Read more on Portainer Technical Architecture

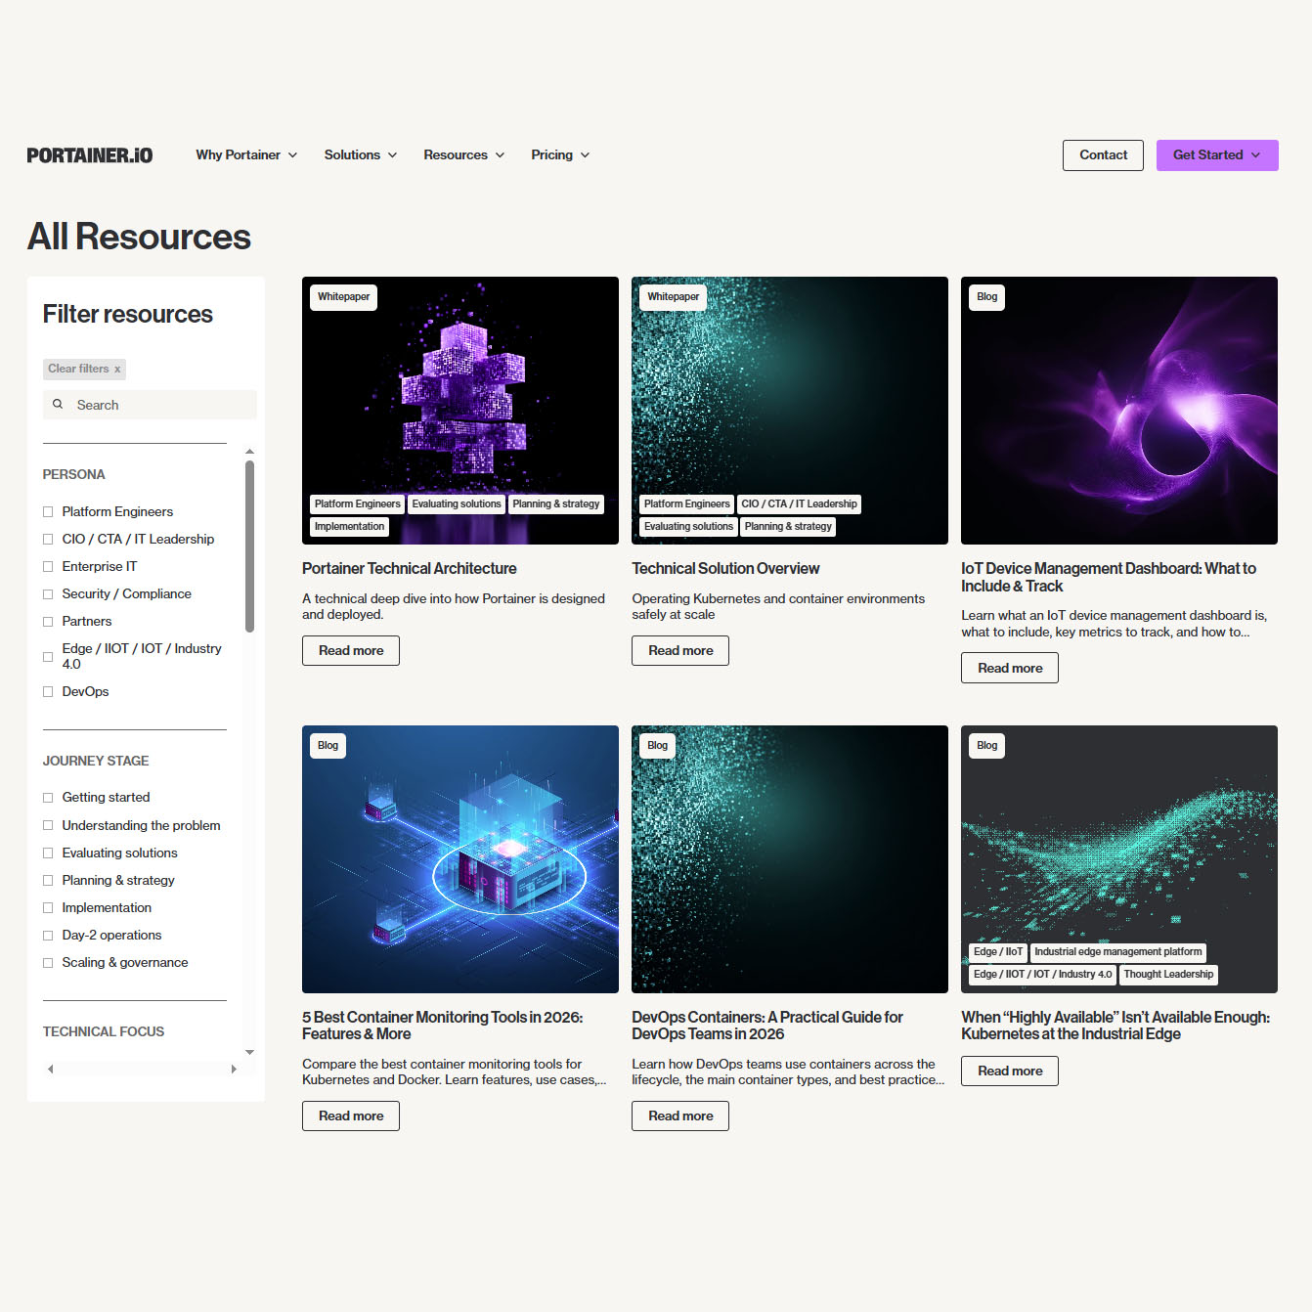351,650
